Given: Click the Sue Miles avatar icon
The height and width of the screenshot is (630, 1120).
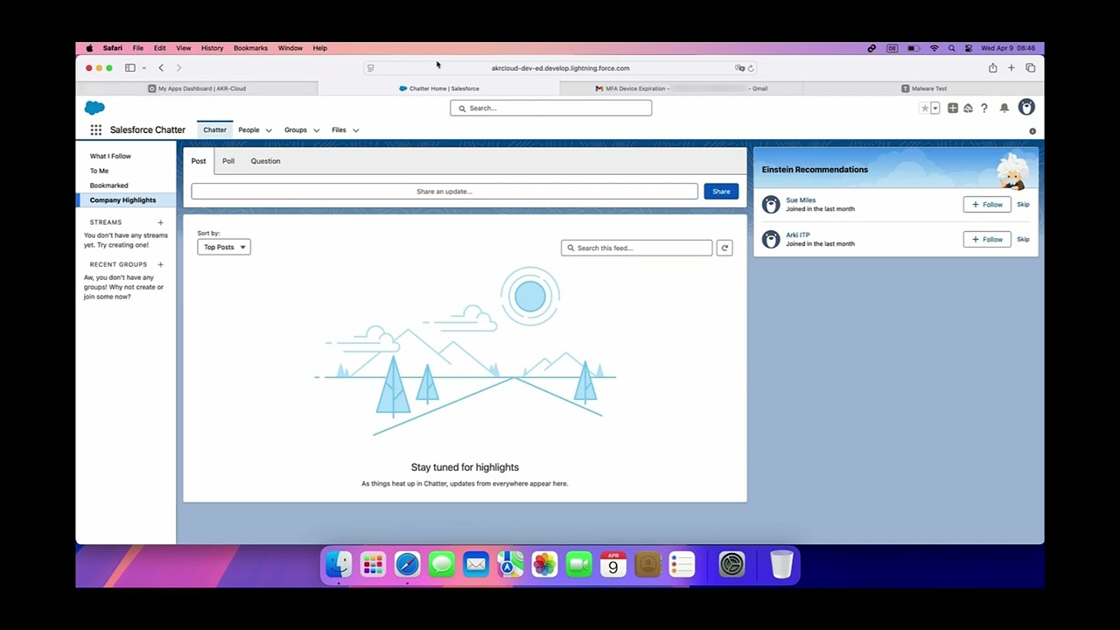Looking at the screenshot, I should (771, 204).
